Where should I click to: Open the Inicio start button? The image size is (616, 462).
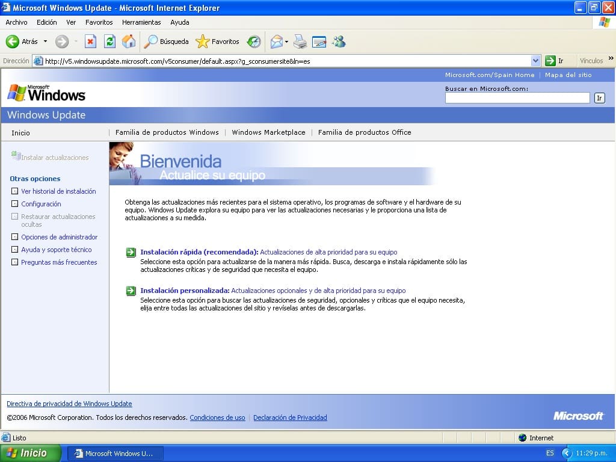coord(30,453)
